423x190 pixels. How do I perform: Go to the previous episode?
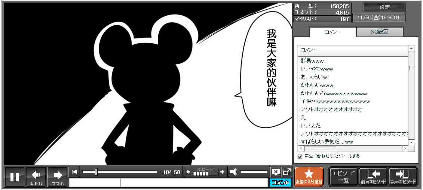click(373, 177)
